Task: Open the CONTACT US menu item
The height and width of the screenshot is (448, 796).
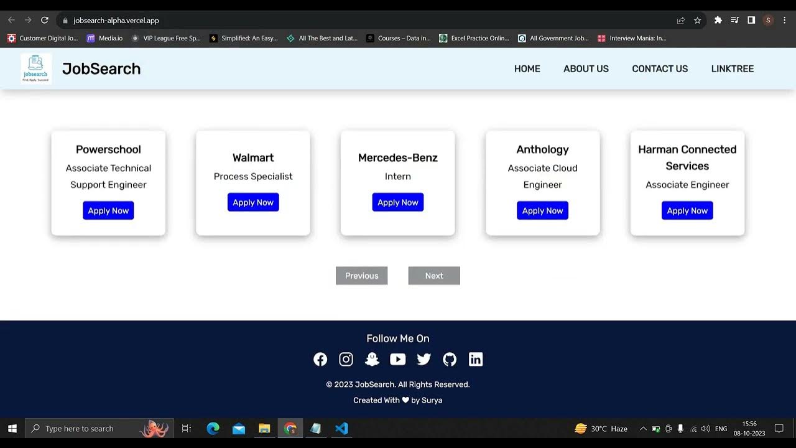Action: 660,69
